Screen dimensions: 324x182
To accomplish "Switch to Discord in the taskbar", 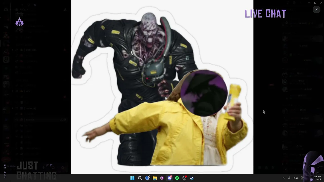I will coord(170,178).
